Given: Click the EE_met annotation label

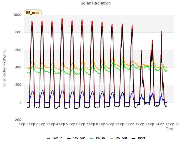Looking at the screenshot, I should point(33,13).
